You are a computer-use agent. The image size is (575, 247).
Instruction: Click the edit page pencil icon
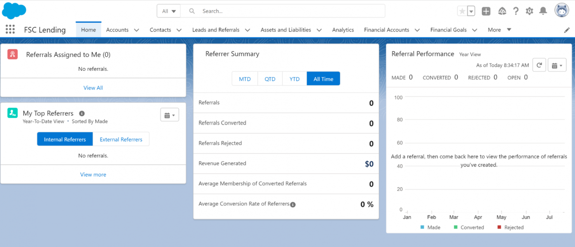pos(567,30)
